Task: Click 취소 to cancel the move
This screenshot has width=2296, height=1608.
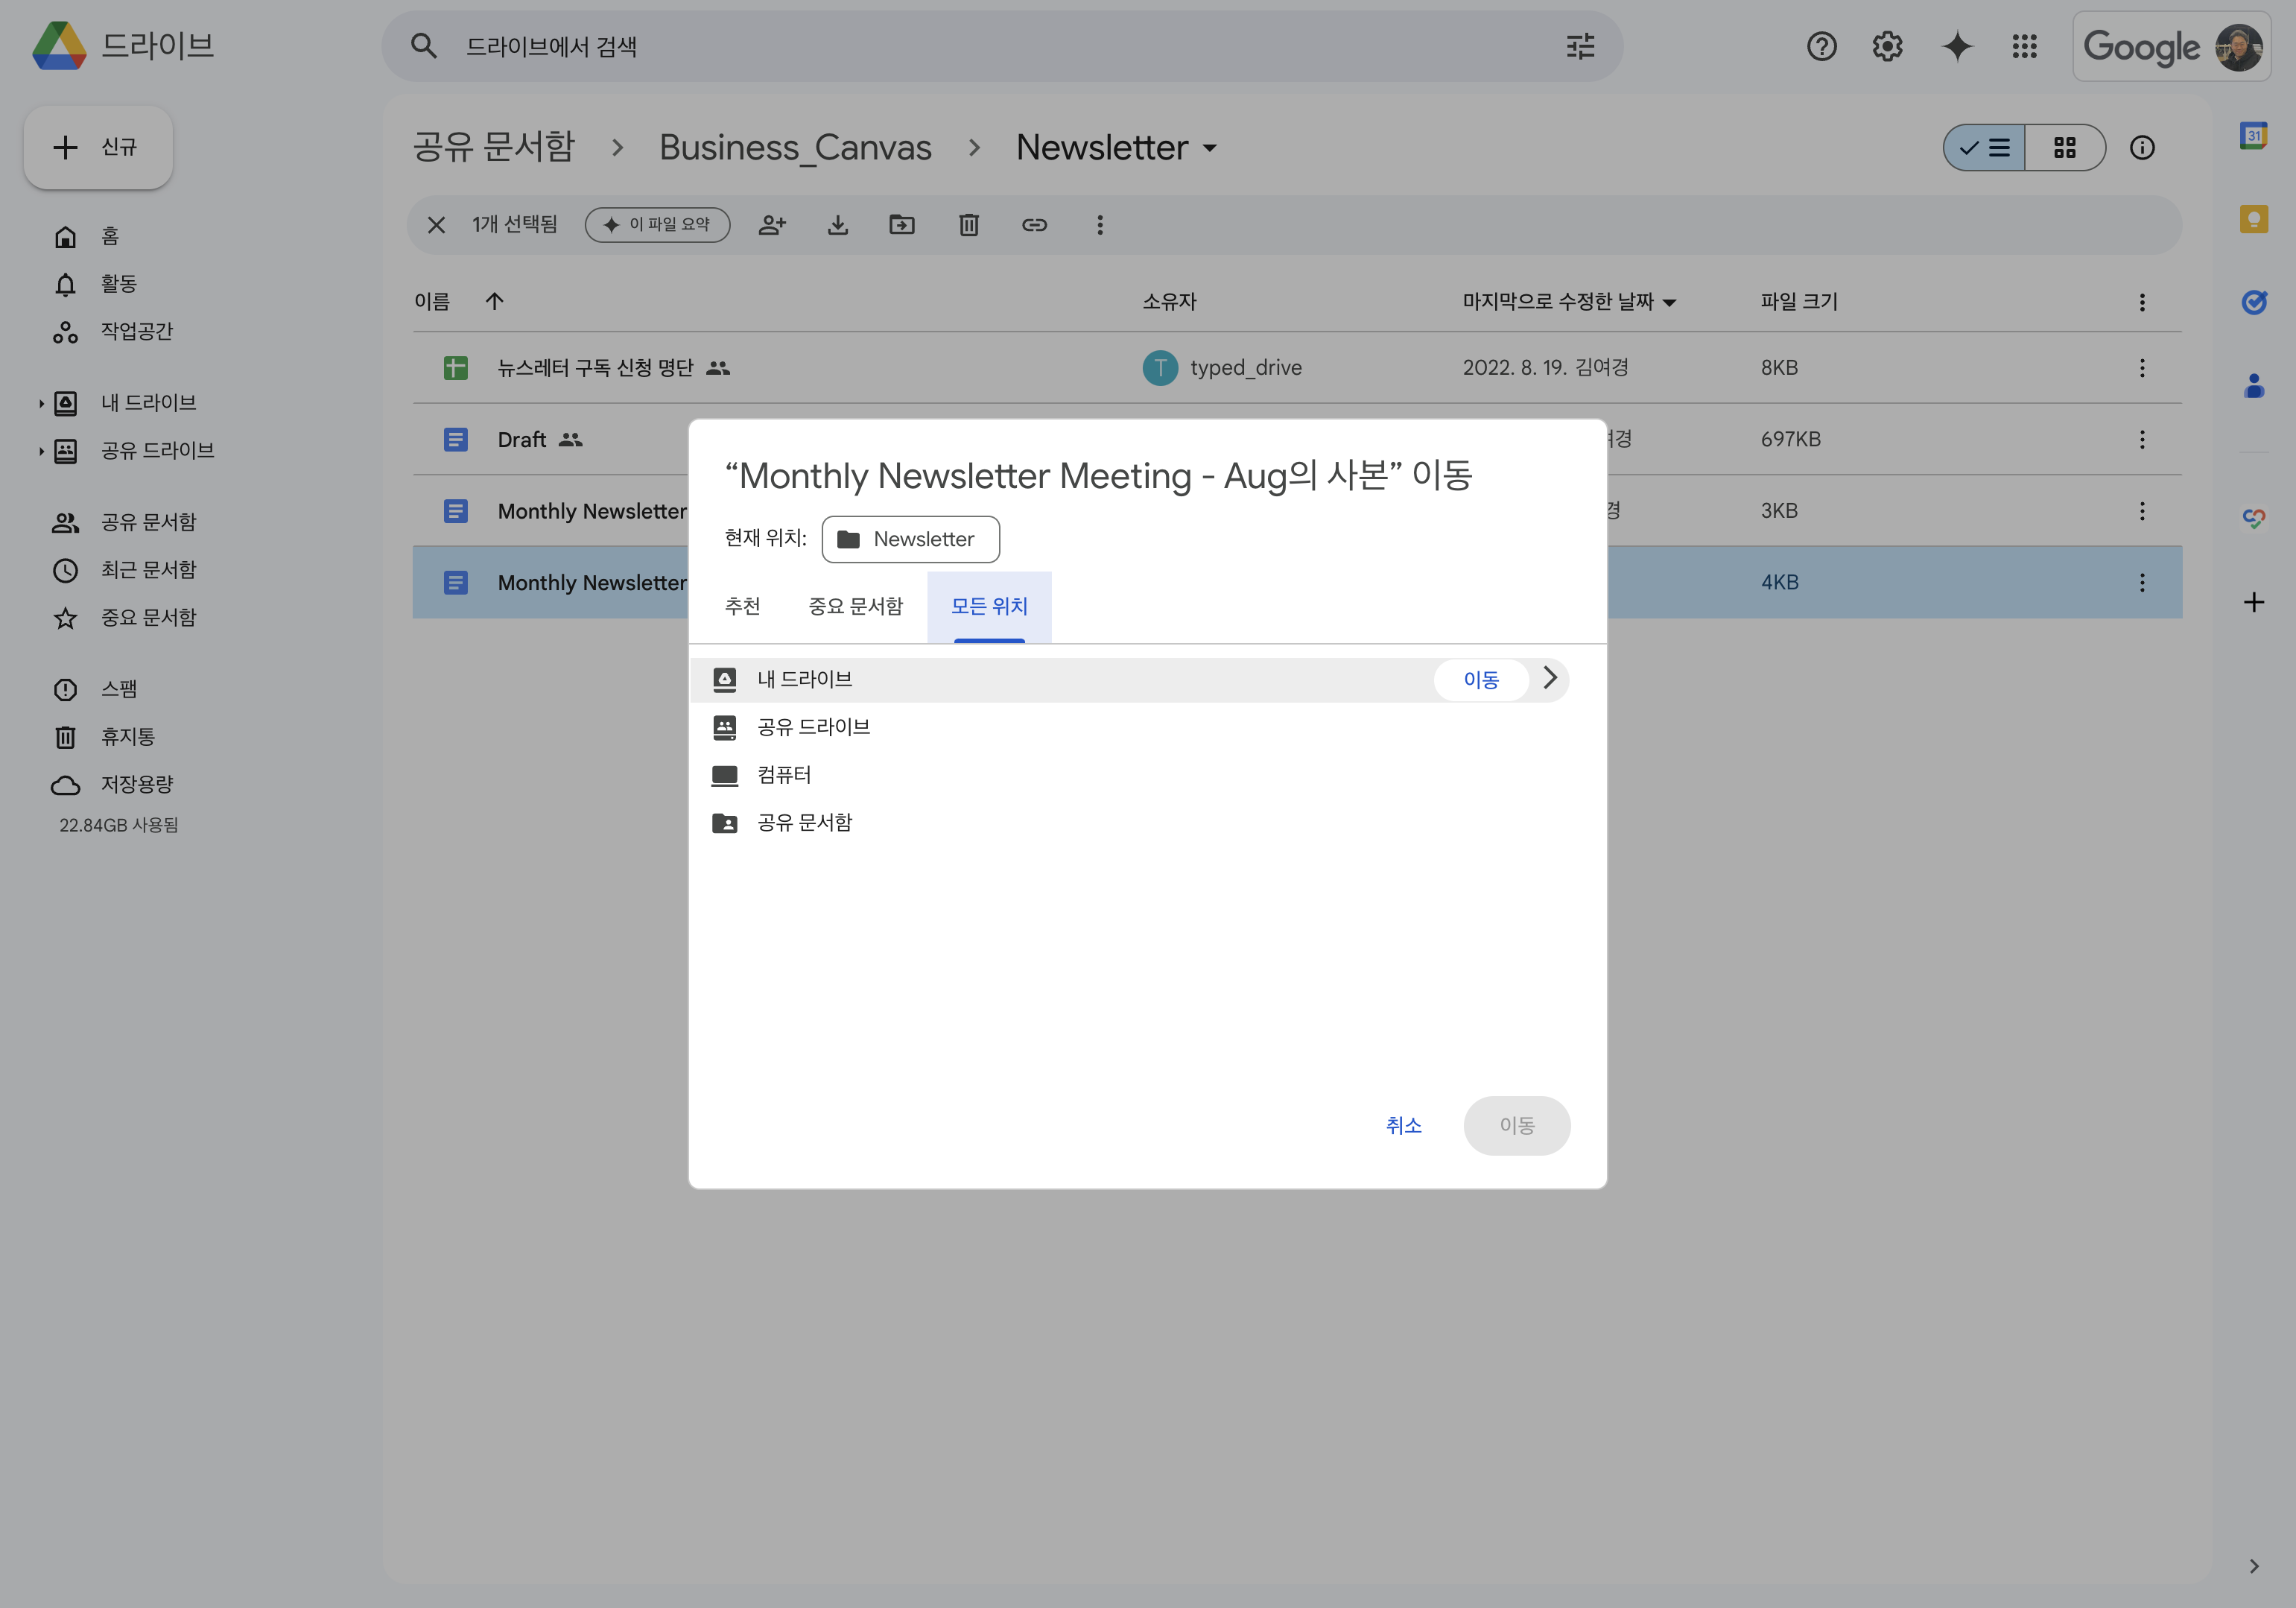Action: tap(1403, 1126)
